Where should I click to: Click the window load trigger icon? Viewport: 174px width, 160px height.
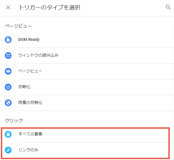tap(8, 55)
